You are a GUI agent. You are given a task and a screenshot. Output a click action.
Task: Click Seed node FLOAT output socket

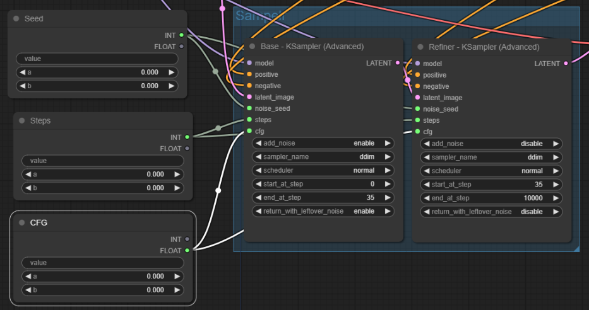coord(181,47)
